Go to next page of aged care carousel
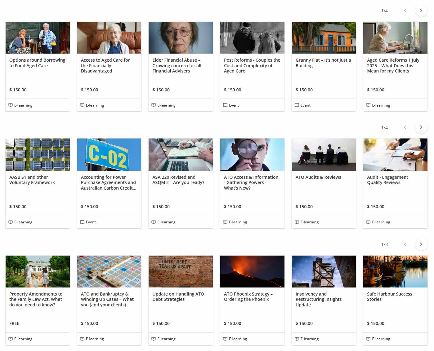Image resolution: width=434 pixels, height=351 pixels. point(421,11)
